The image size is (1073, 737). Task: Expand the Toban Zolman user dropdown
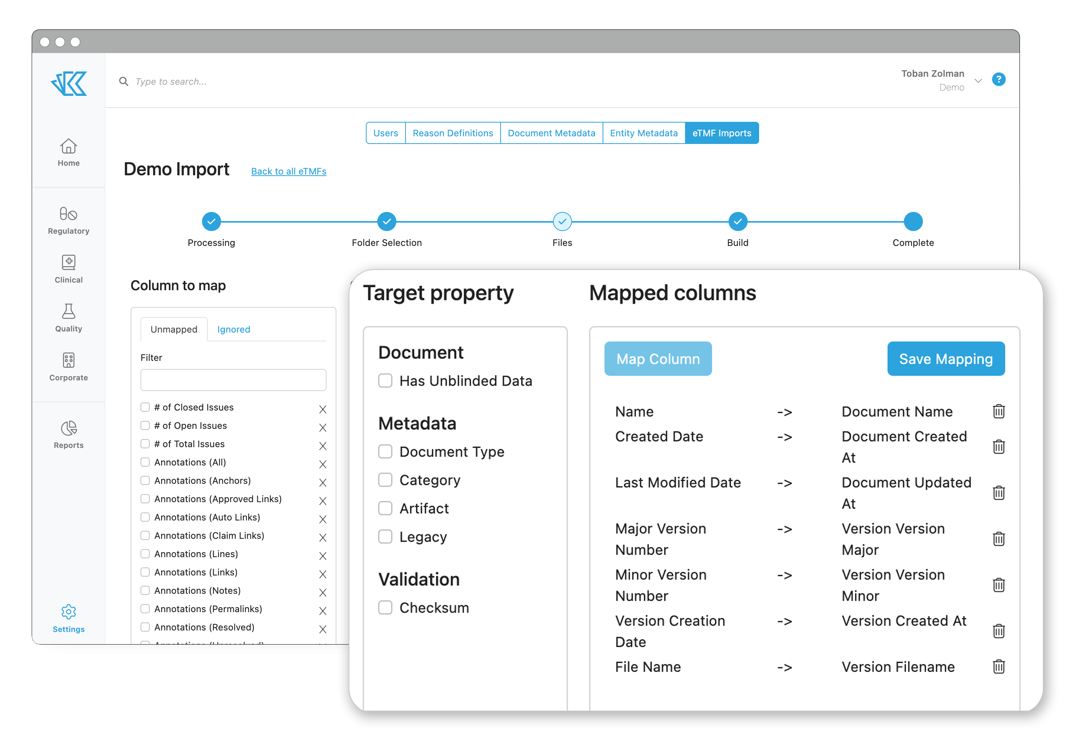[978, 81]
